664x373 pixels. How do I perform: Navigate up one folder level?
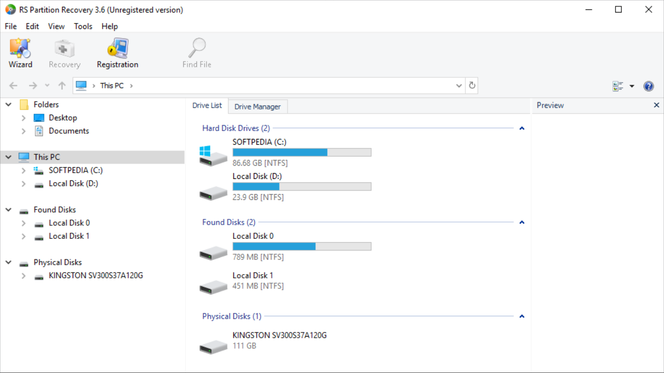62,86
